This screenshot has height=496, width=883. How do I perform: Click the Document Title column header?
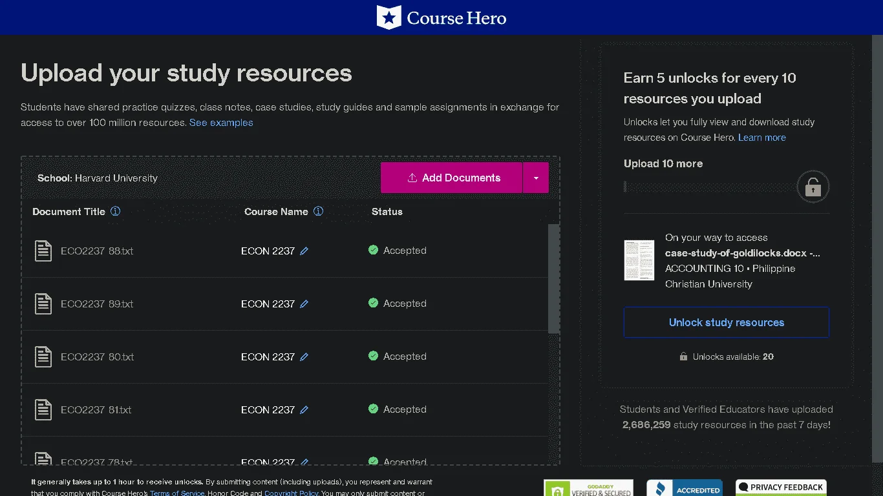[69, 212]
